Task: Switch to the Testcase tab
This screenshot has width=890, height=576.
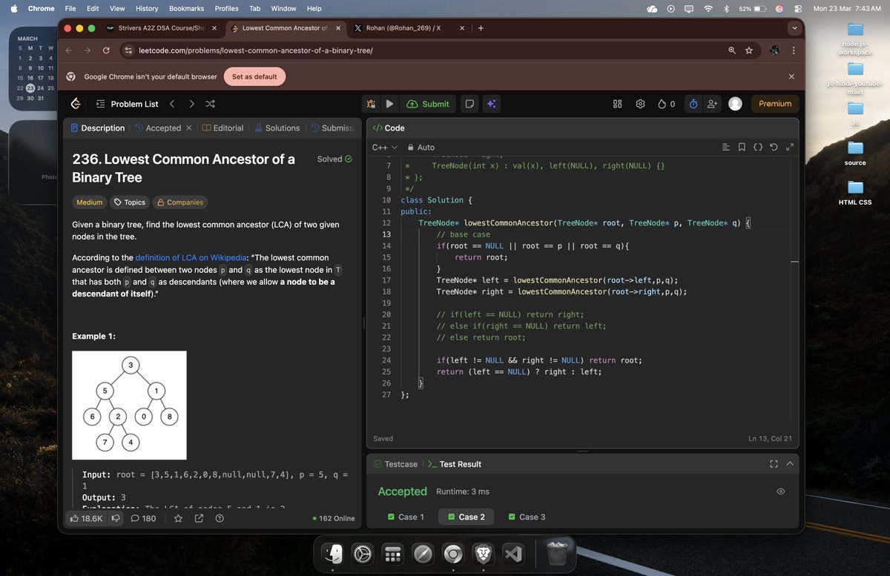Action: pos(395,464)
